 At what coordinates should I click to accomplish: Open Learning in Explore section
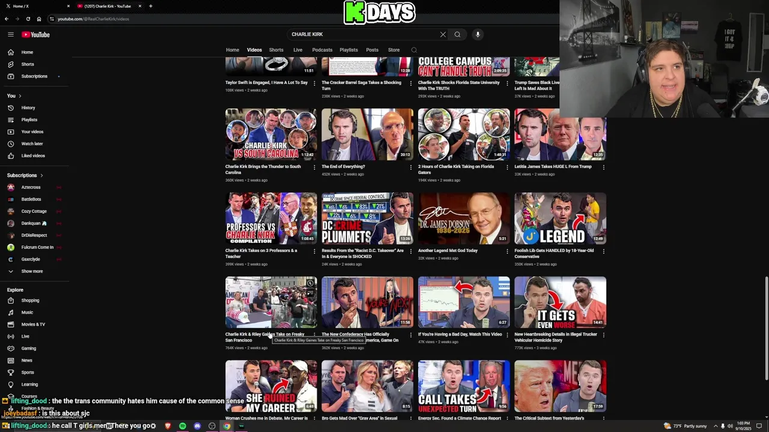click(x=34, y=384)
